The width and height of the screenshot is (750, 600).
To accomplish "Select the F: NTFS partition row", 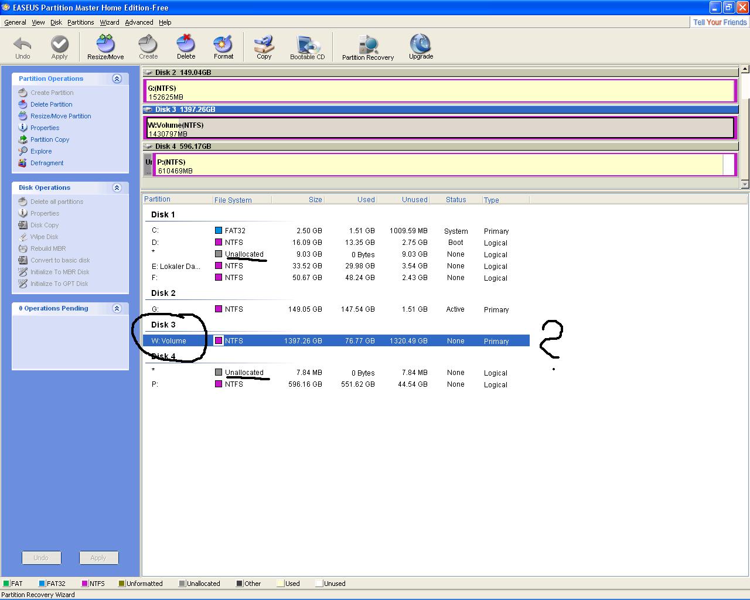I will pos(336,278).
